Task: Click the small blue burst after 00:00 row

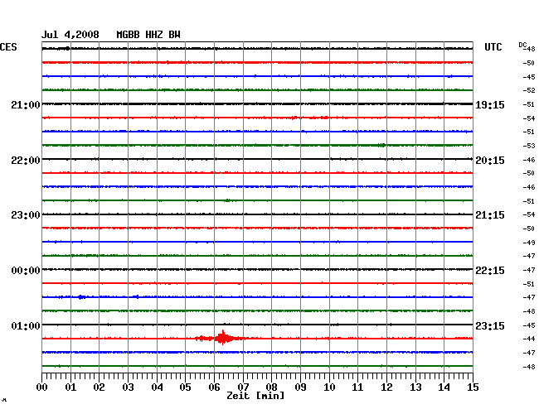Action: pyautogui.click(x=81, y=297)
